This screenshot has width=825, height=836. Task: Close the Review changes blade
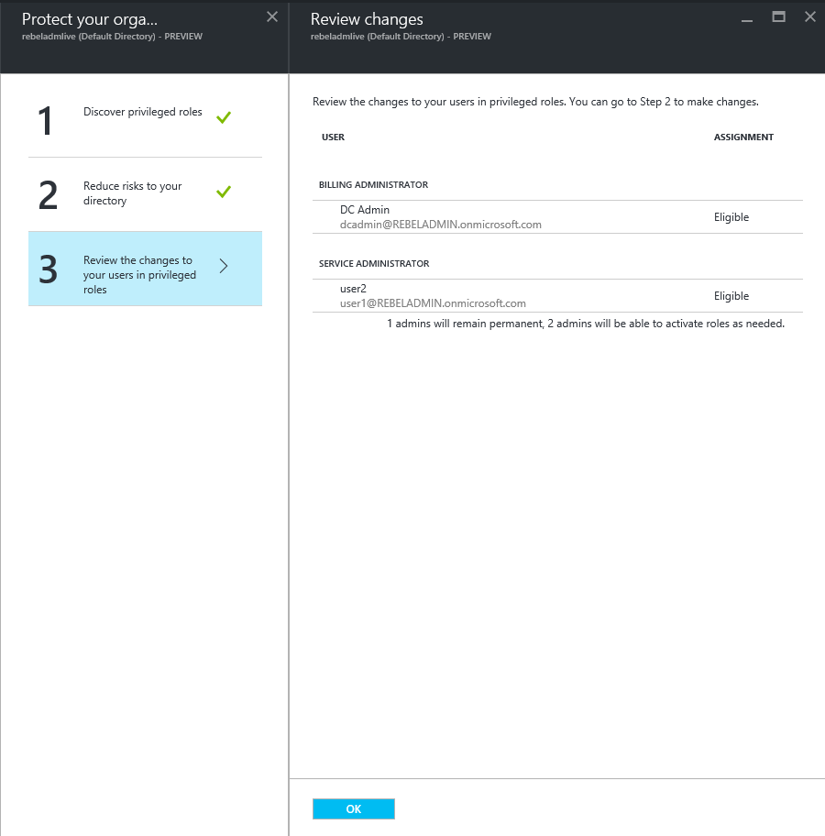810,17
